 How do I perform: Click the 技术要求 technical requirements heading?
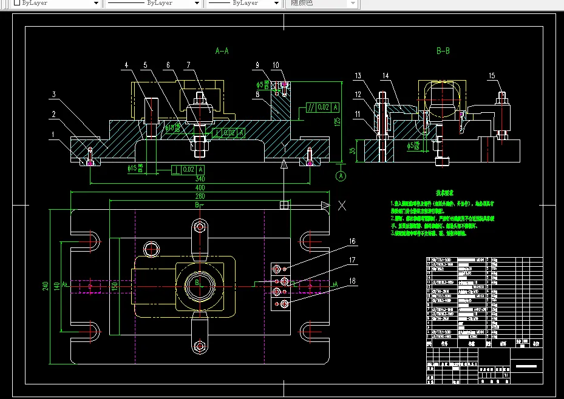point(444,193)
